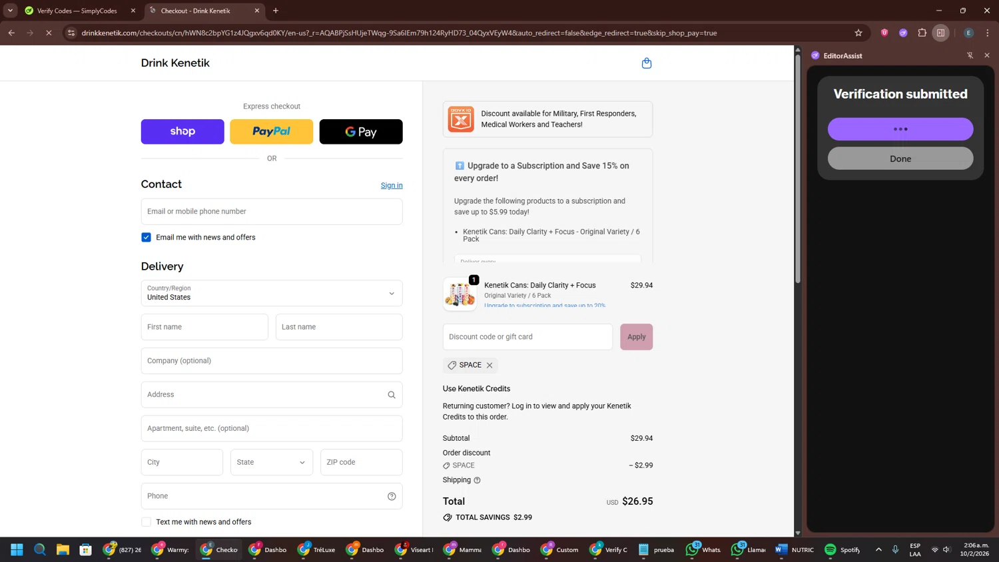The height and width of the screenshot is (562, 999).
Task: Click the browser address bar URL
Action: pos(399,33)
